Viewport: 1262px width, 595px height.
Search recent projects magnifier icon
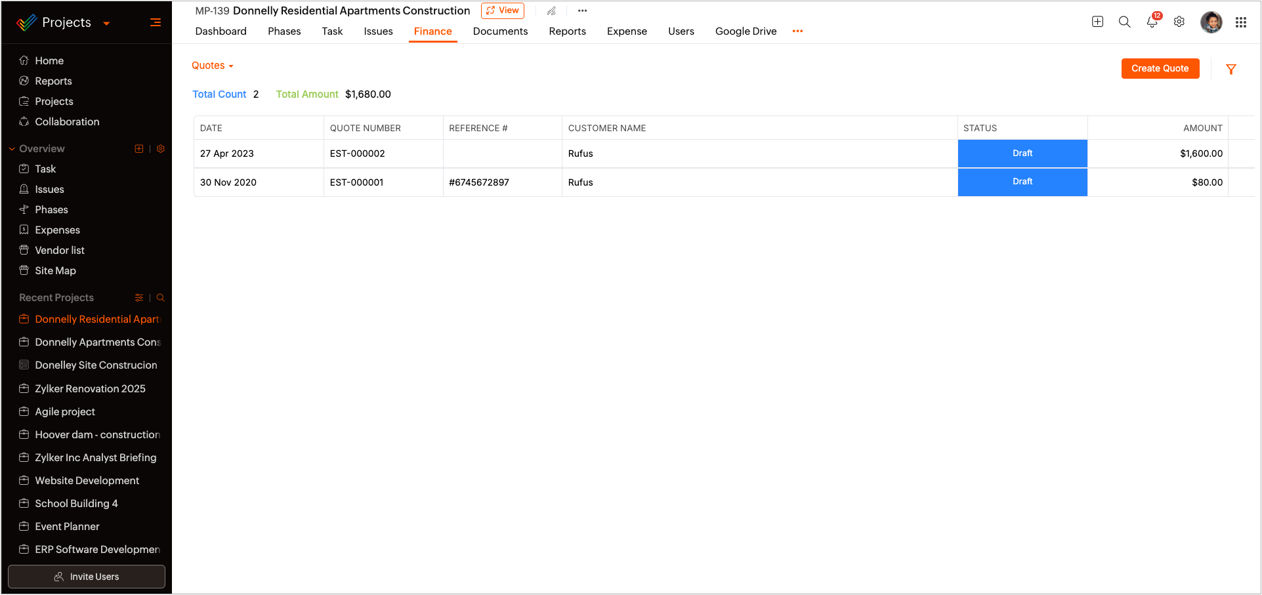coord(160,298)
